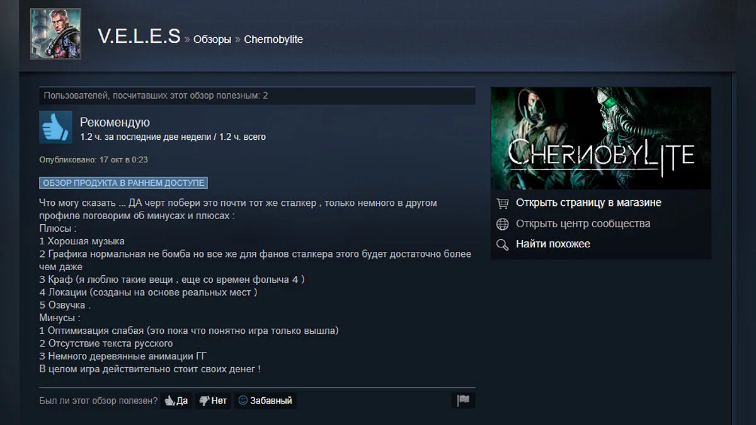The width and height of the screenshot is (756, 425).
Task: Click the V.E.L.E.S user avatar
Action: click(55, 34)
